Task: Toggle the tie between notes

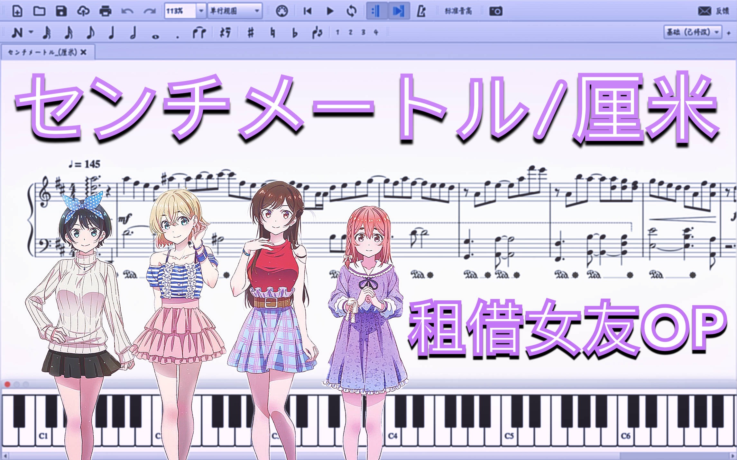Action: [199, 32]
